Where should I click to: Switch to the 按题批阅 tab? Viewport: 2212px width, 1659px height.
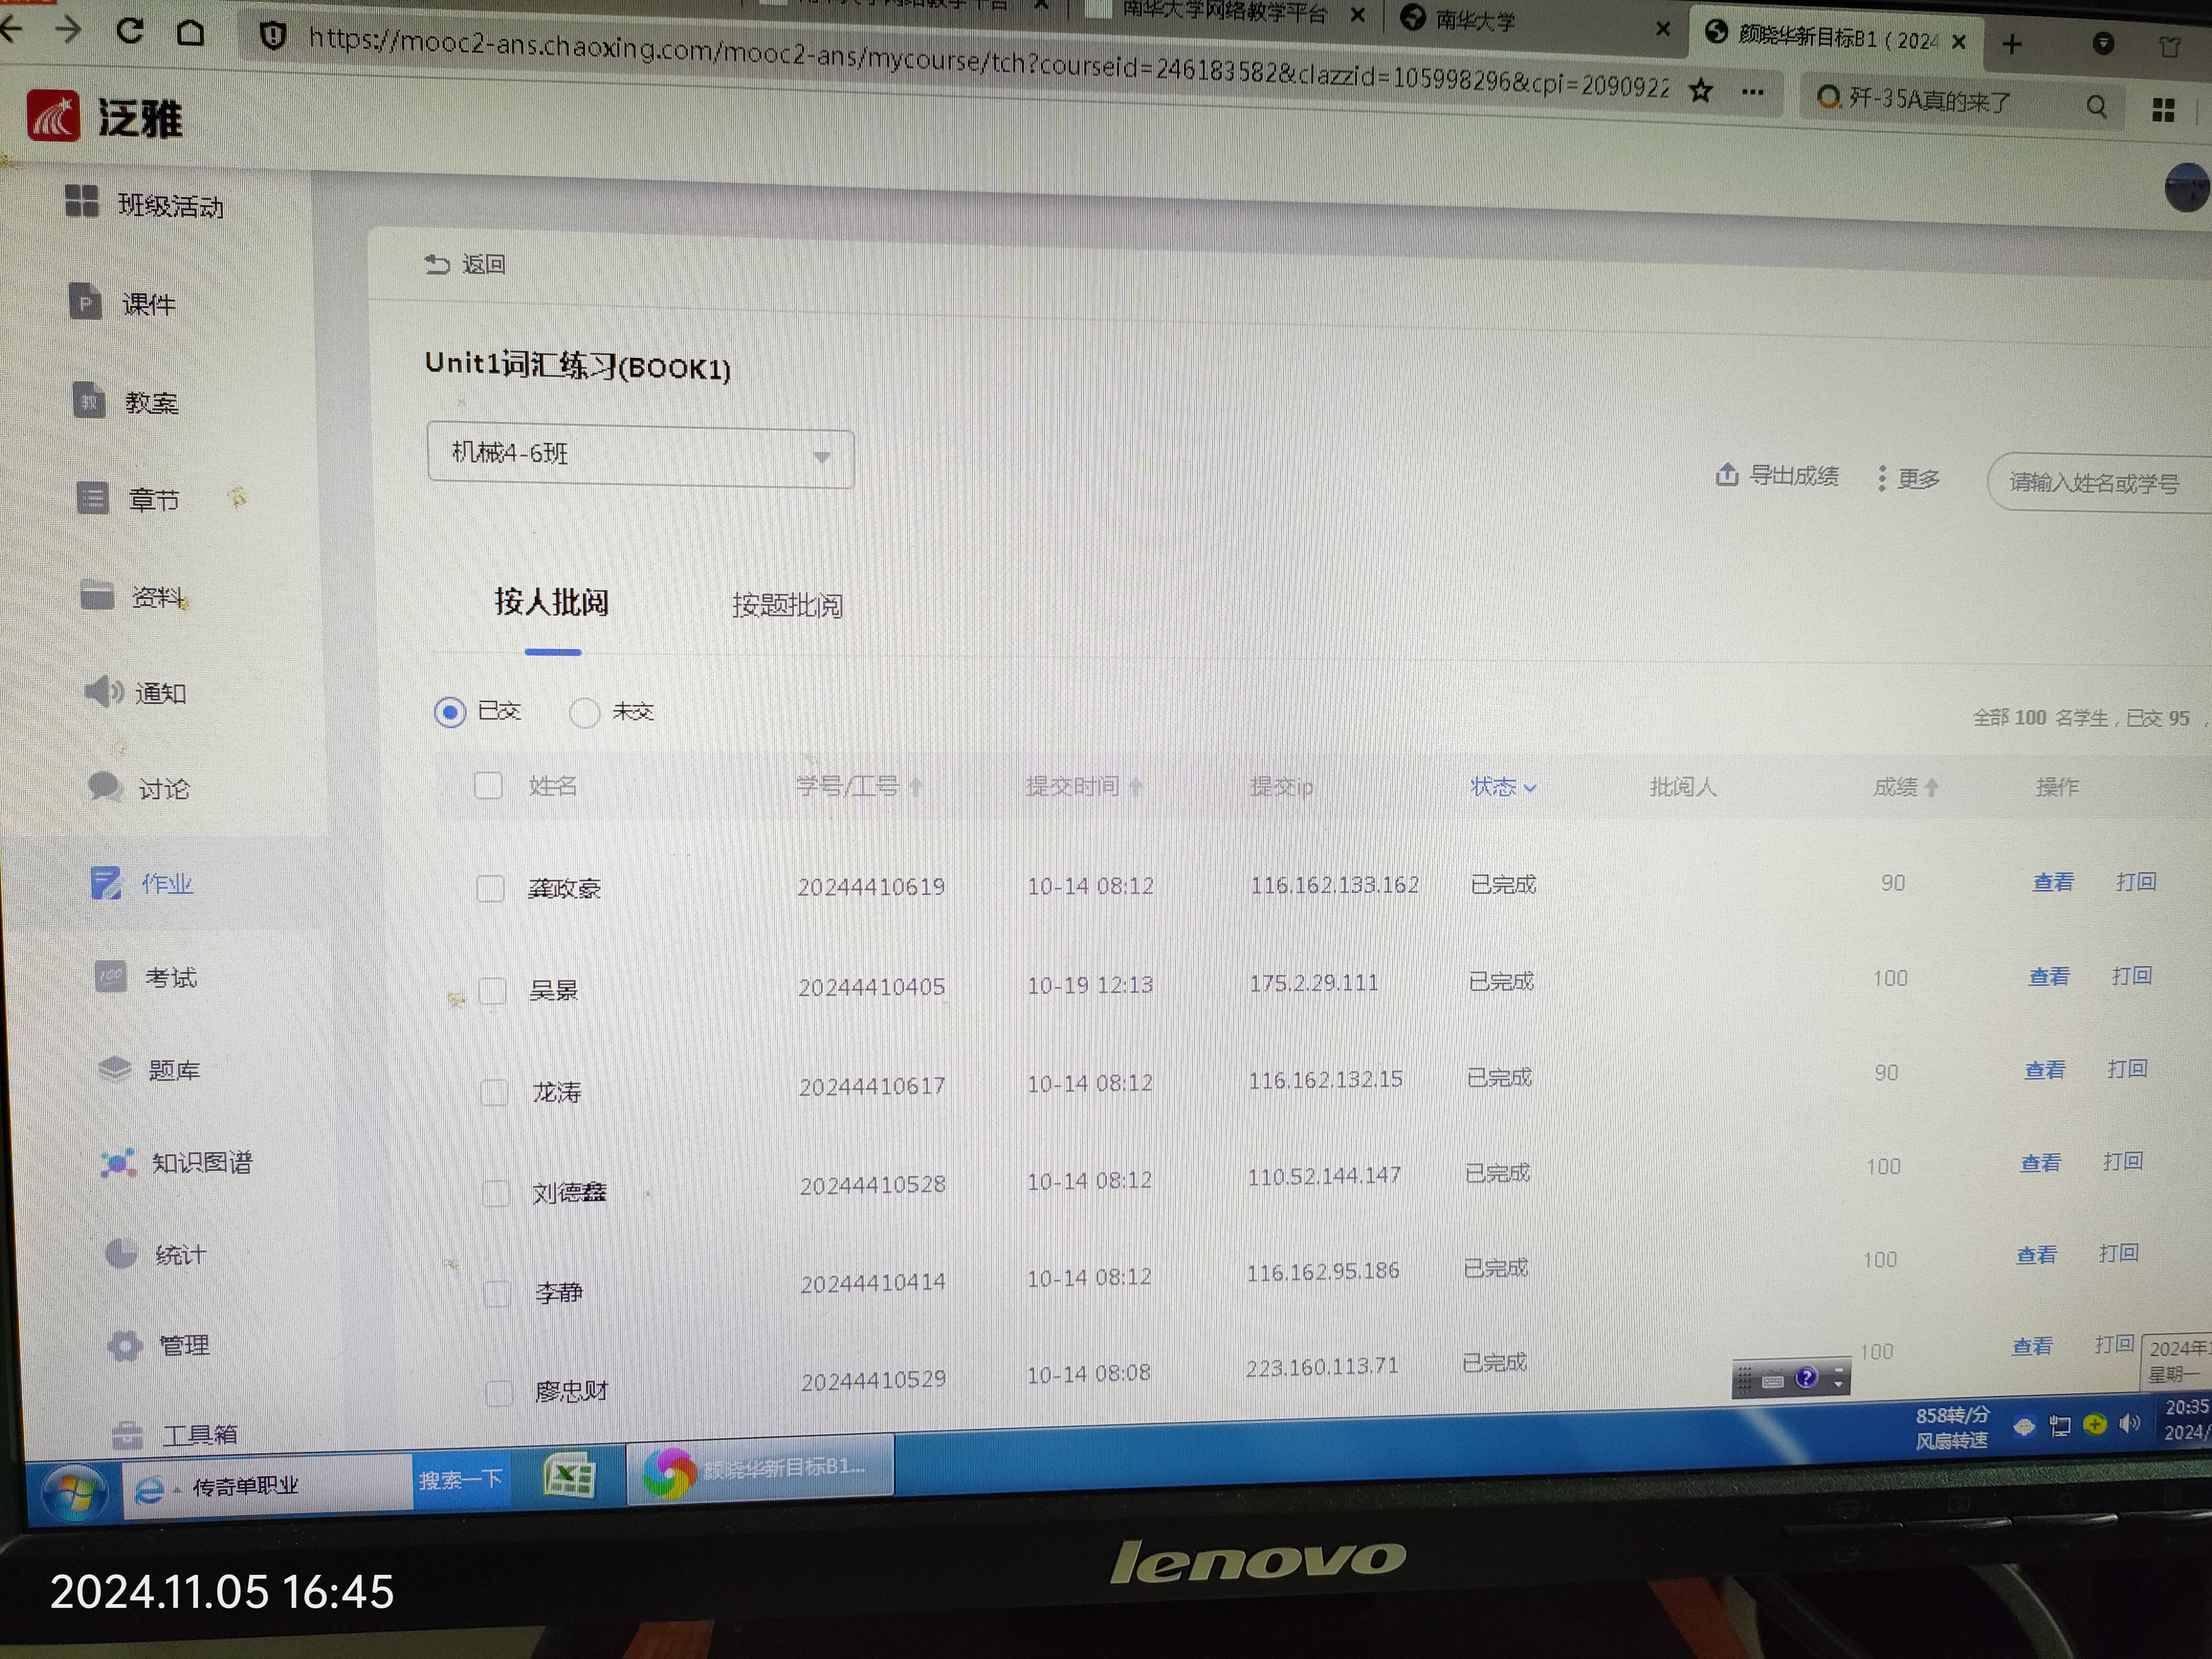tap(787, 605)
